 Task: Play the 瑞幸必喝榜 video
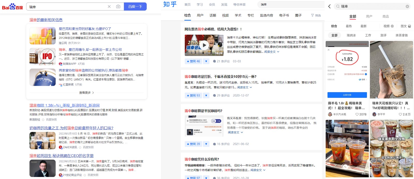[x=204, y=45]
